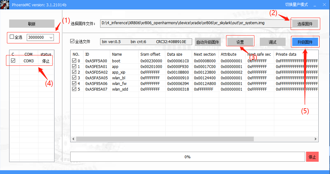Click ID cell 0xA5FD5A02
Viewport: 330px width, 174px height.
96,72
